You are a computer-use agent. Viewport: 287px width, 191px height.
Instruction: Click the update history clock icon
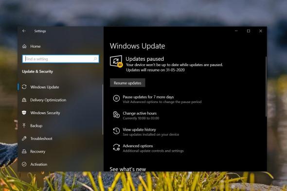click(116, 131)
